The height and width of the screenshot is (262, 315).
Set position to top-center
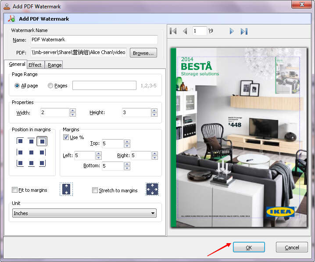(31, 141)
